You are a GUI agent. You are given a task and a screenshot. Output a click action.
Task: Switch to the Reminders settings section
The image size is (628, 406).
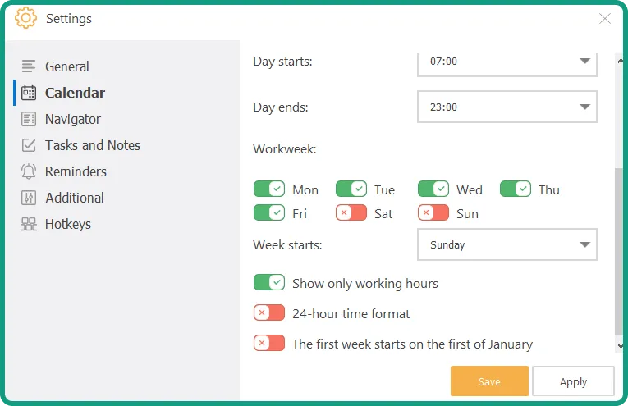(x=76, y=171)
